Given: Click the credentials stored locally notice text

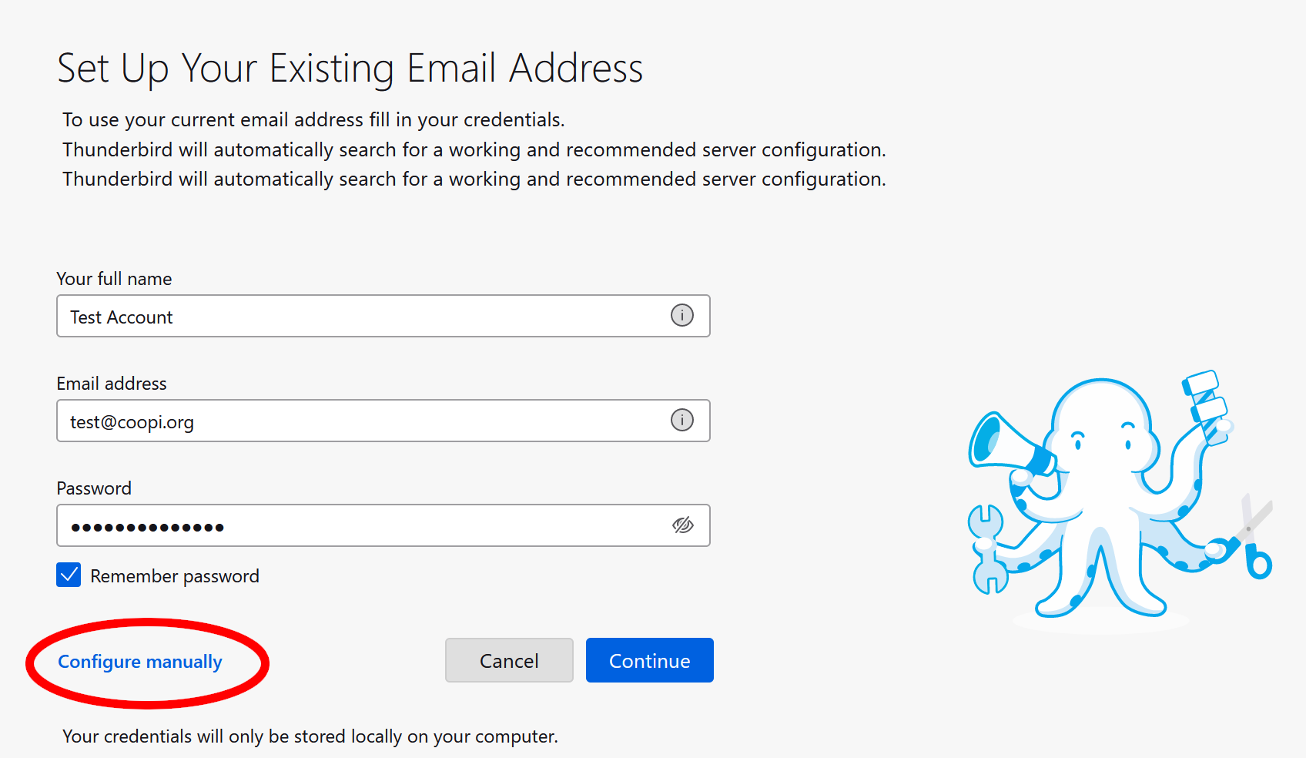Looking at the screenshot, I should click(310, 736).
